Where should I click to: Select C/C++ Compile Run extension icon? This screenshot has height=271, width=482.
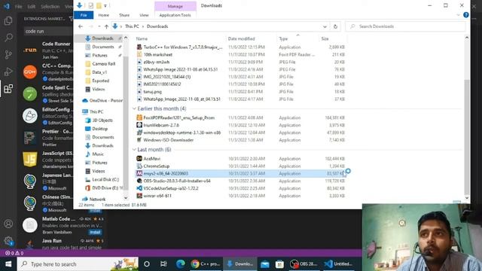point(30,72)
